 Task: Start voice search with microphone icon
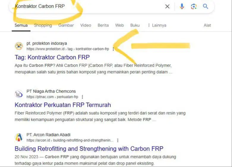(x=182, y=6)
